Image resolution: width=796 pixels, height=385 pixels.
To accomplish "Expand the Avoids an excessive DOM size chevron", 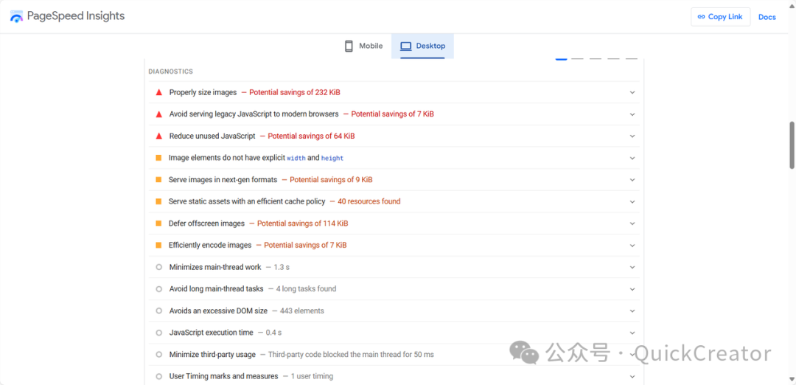I will coord(632,311).
